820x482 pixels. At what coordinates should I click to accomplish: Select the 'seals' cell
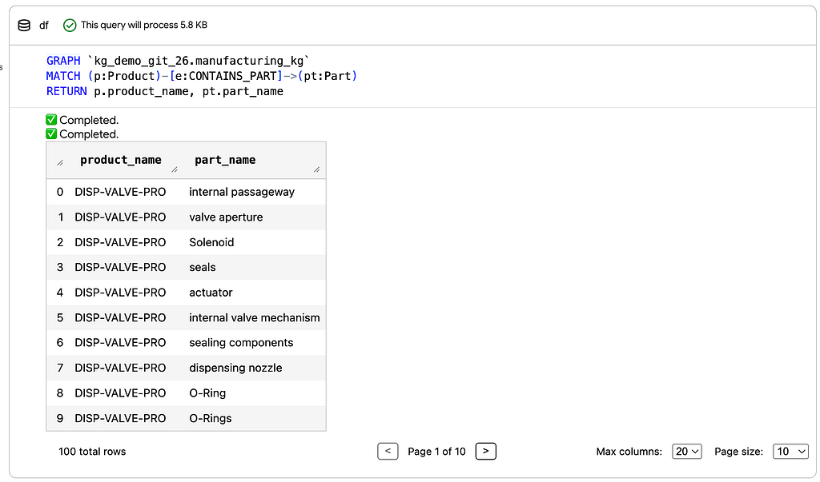tap(203, 267)
